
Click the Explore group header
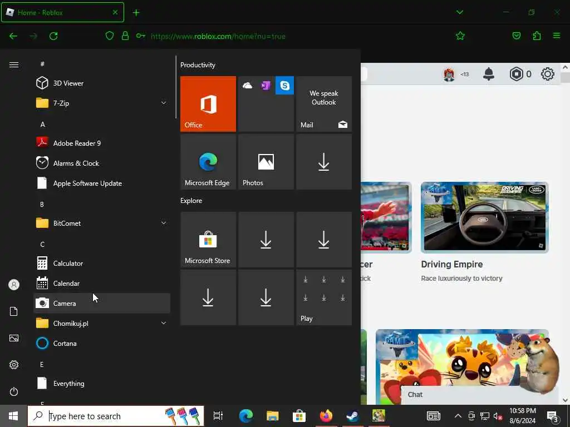191,200
